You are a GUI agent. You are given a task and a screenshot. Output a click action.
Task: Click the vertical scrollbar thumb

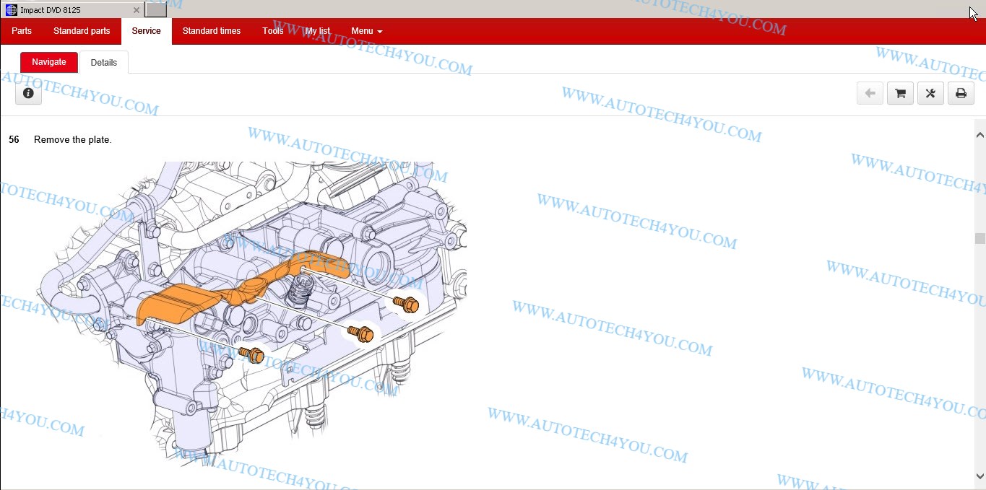pos(979,239)
